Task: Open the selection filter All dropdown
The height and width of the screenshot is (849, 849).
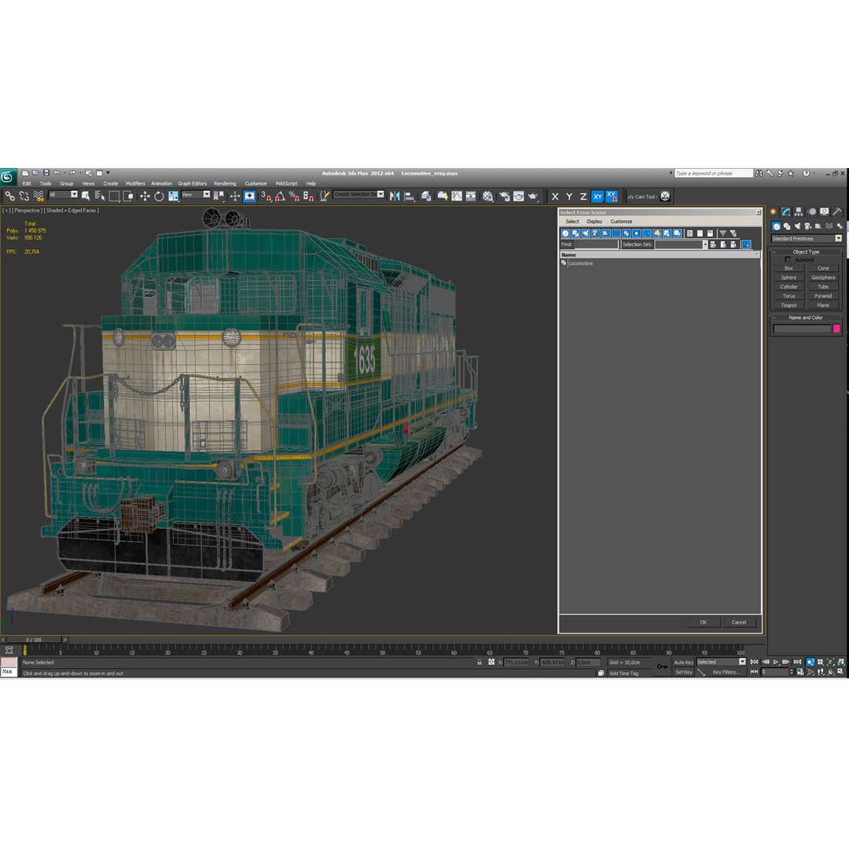Action: point(64,194)
